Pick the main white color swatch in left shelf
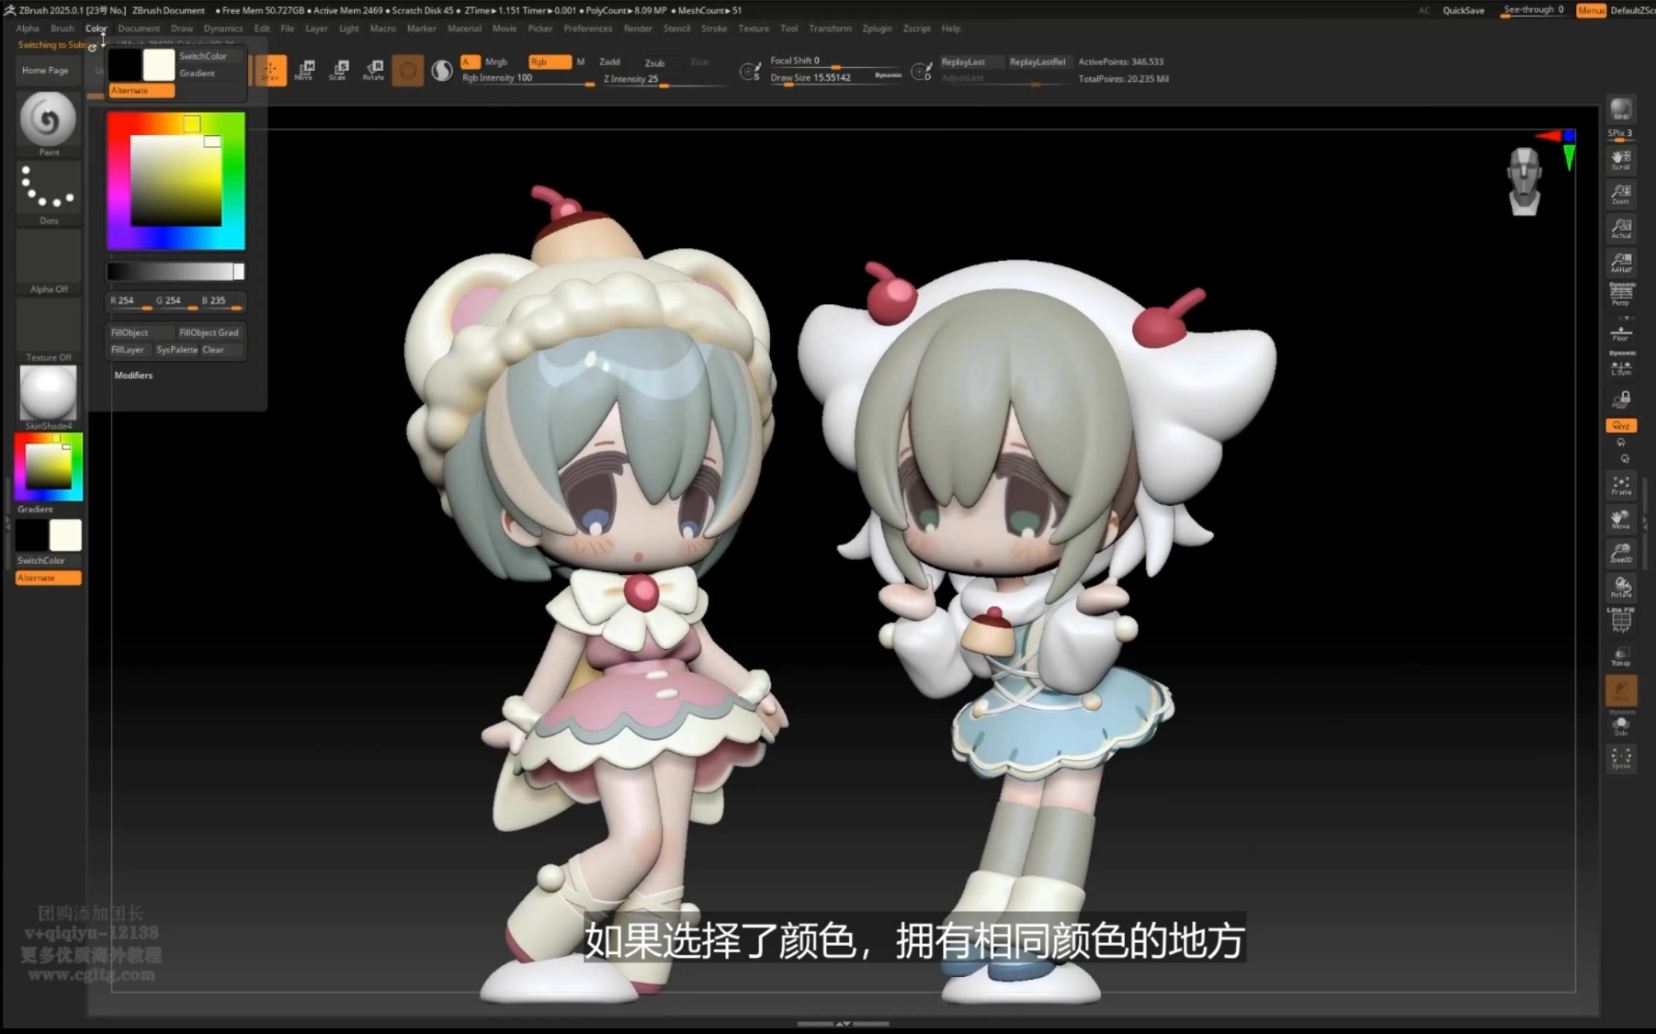This screenshot has height=1034, width=1656. (x=65, y=535)
